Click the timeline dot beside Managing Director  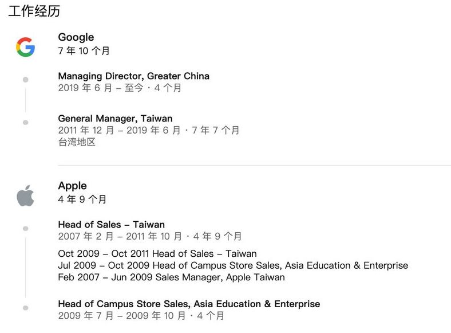click(25, 80)
